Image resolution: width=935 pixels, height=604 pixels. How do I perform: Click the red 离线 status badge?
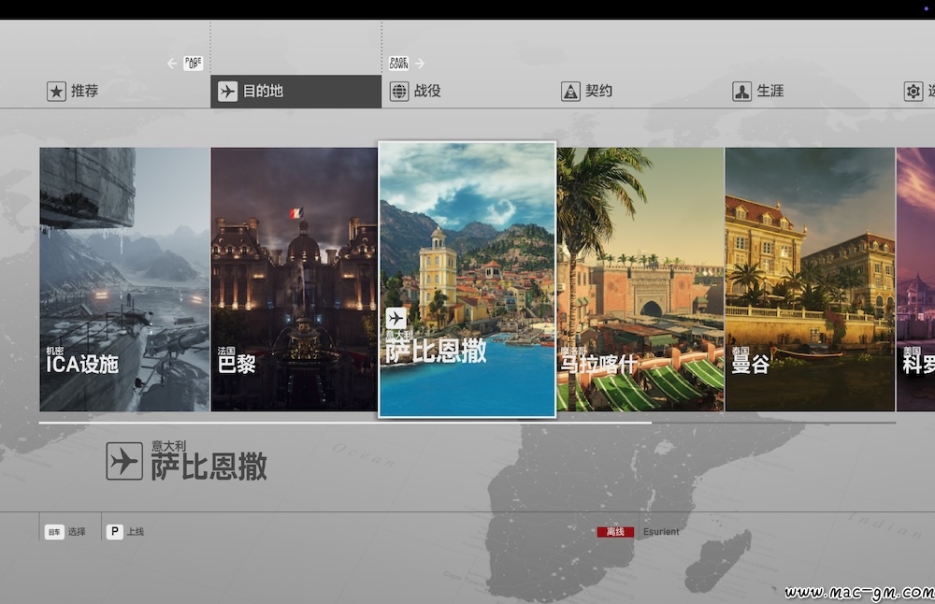615,532
